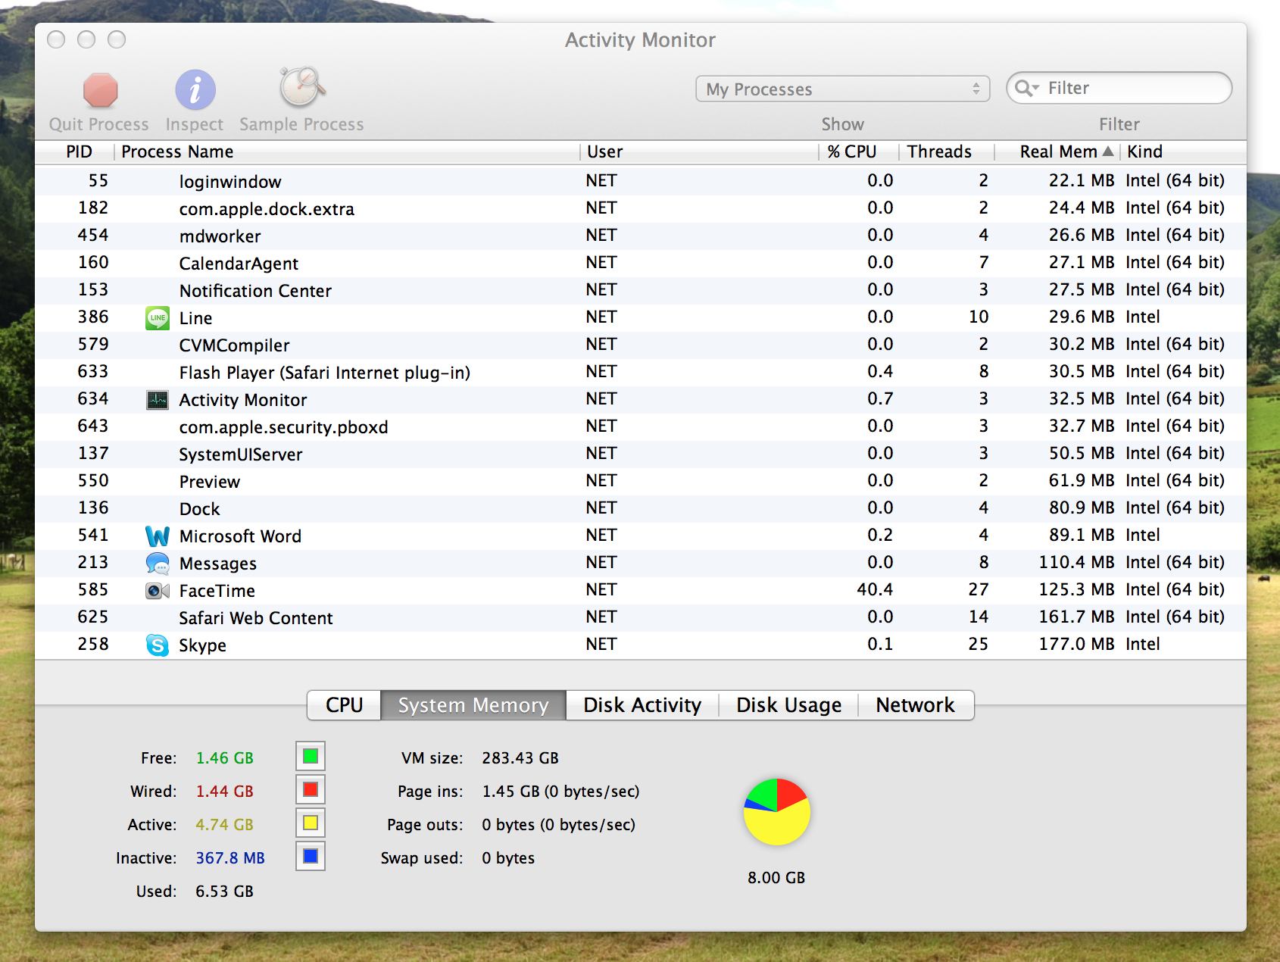The image size is (1280, 962).
Task: Click the yellow Active memory color swatch
Action: 311,823
